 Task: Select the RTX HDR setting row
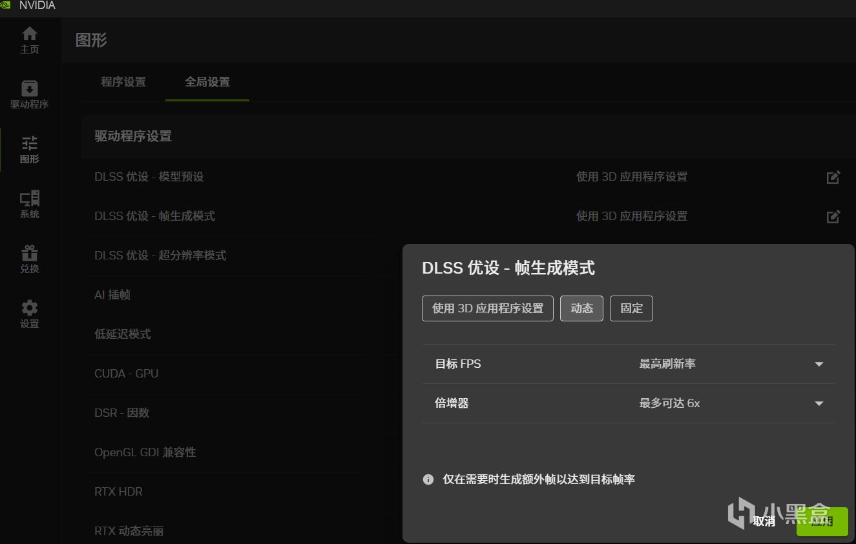(119, 492)
